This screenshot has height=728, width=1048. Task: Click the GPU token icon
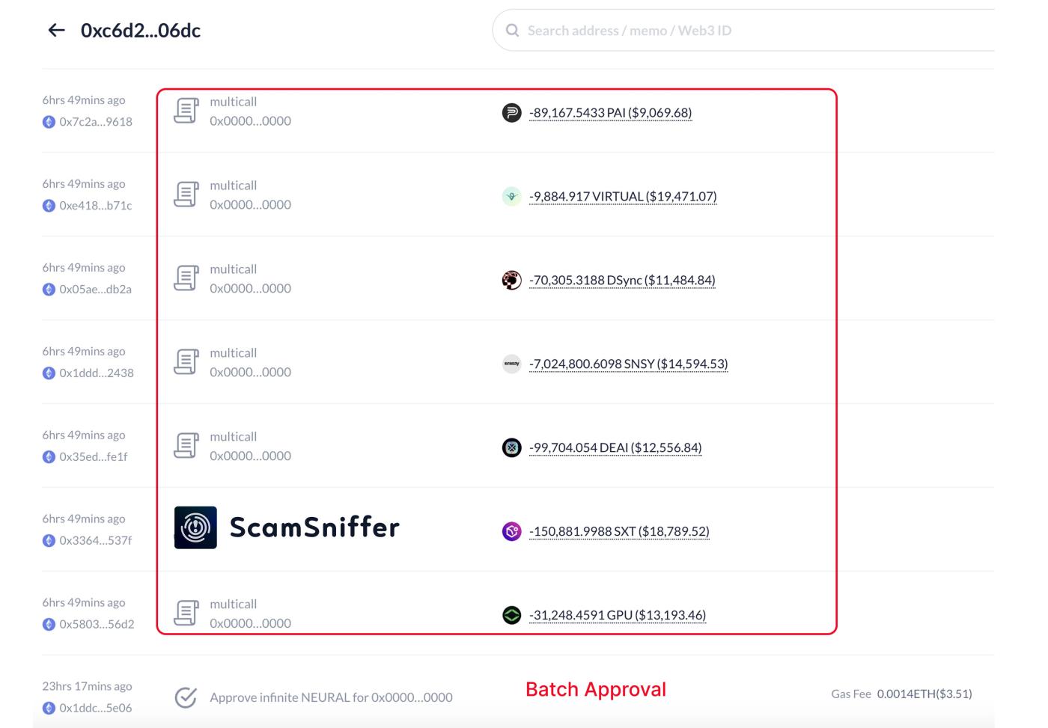pos(511,615)
